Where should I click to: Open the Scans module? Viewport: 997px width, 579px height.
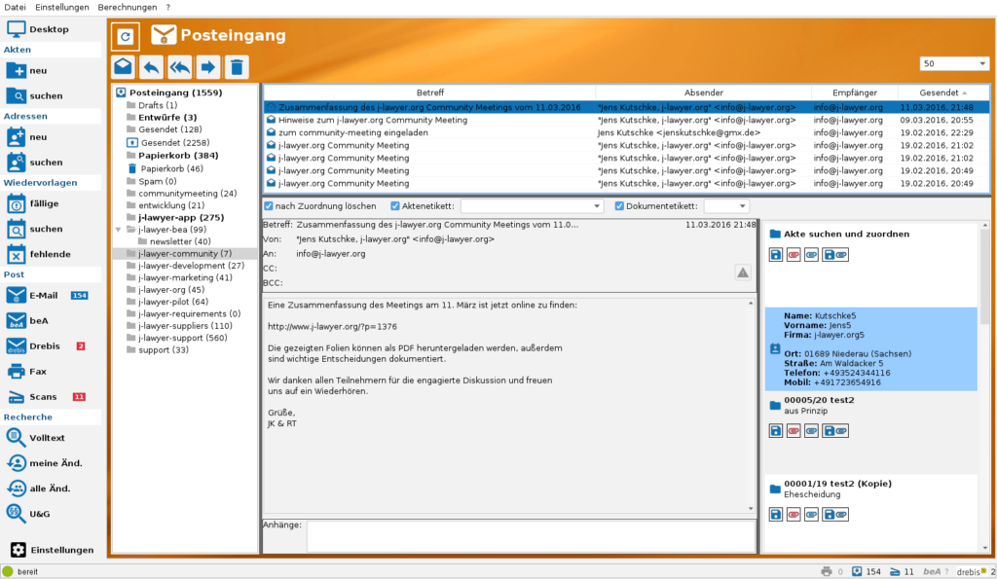(x=46, y=397)
